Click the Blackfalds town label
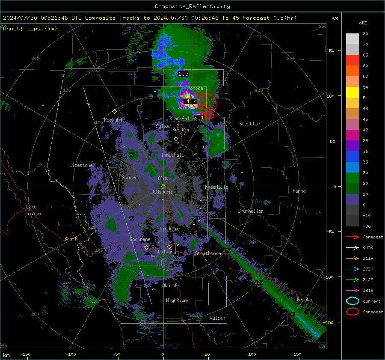Screen dimensions: 385x360 pos(182,119)
